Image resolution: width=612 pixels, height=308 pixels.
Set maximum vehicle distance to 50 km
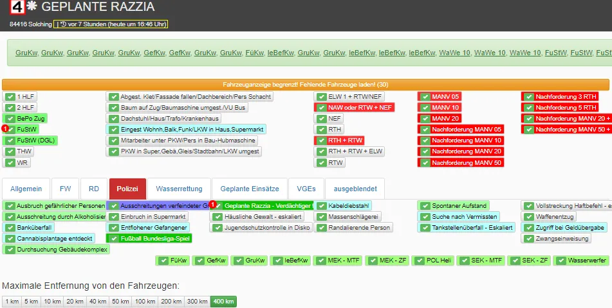tap(120, 301)
